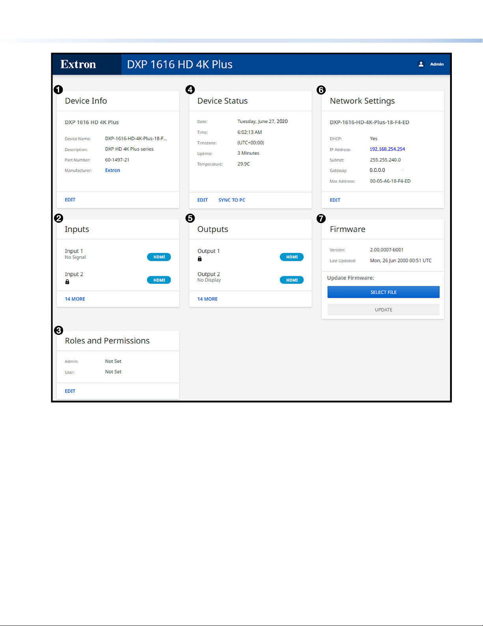The height and width of the screenshot is (626, 483).
Task: Click subnet value 255.255.240.0
Action: tap(385, 160)
